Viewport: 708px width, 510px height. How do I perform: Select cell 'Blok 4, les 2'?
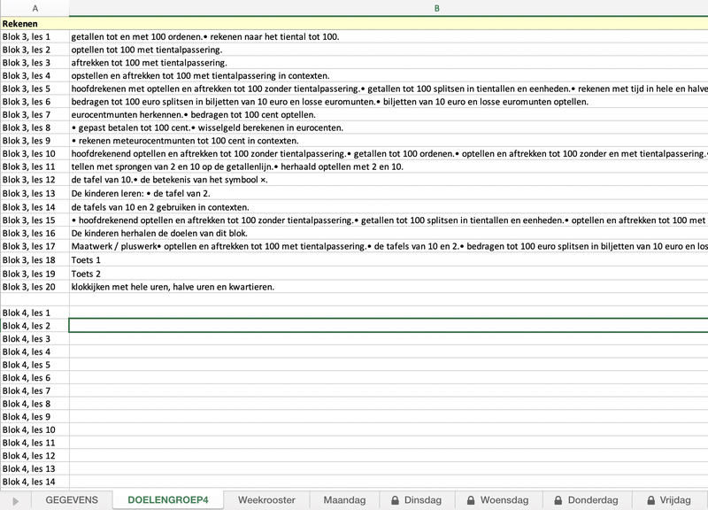click(35, 326)
